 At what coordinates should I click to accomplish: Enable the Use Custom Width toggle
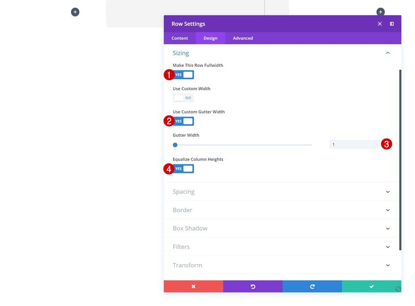point(183,97)
